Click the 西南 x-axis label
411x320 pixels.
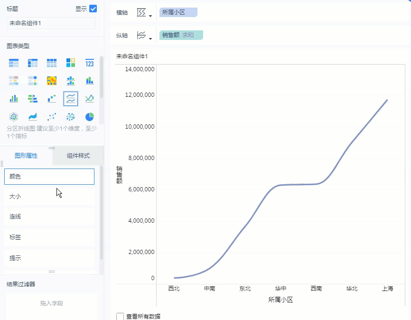316,289
